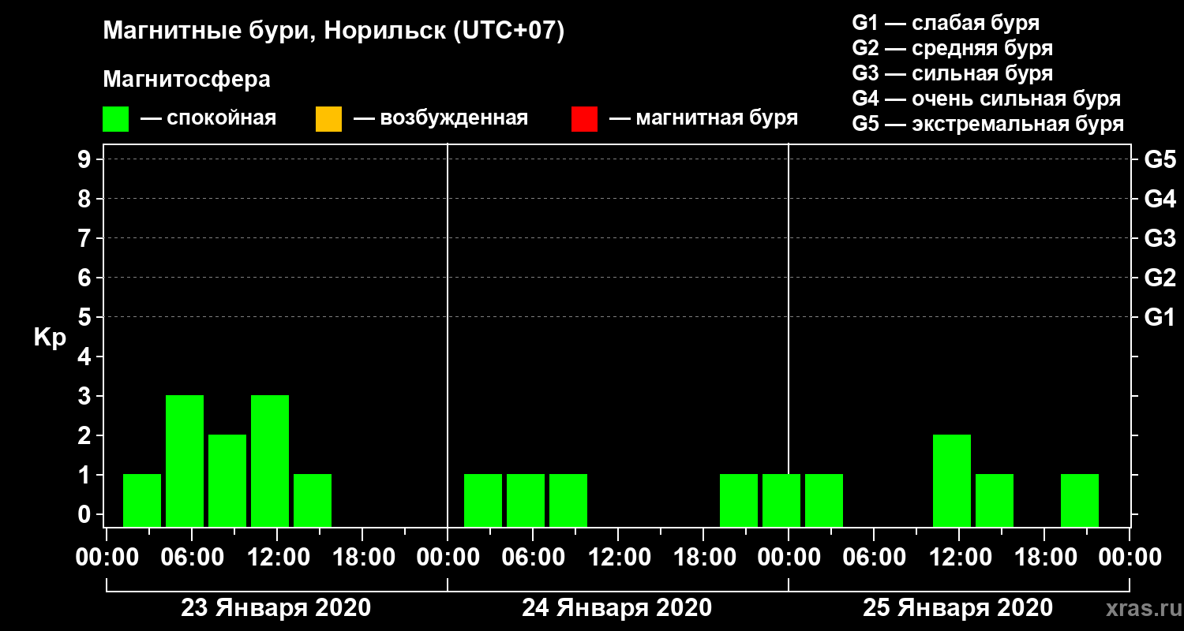Click the G1 label on right axis

(1160, 317)
